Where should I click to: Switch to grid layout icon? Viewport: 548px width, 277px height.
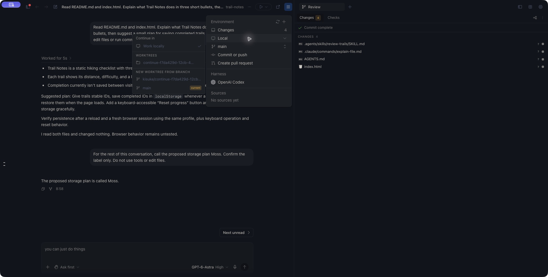click(530, 7)
